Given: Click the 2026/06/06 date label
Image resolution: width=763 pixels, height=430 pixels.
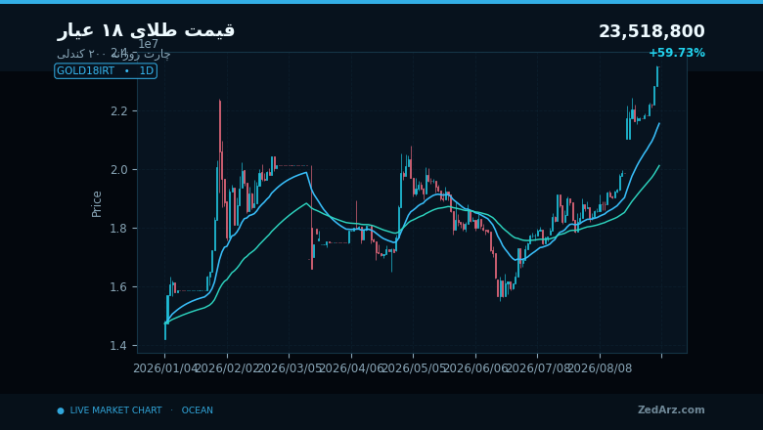Looking at the screenshot, I should (475, 368).
